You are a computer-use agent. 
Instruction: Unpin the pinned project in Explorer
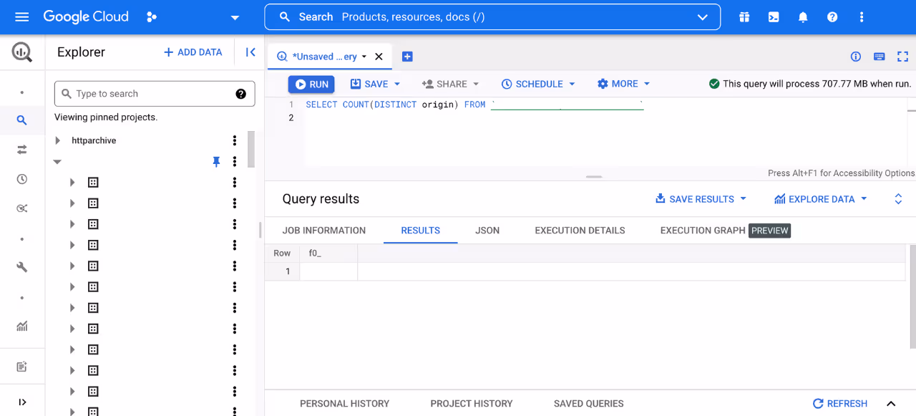coord(216,162)
